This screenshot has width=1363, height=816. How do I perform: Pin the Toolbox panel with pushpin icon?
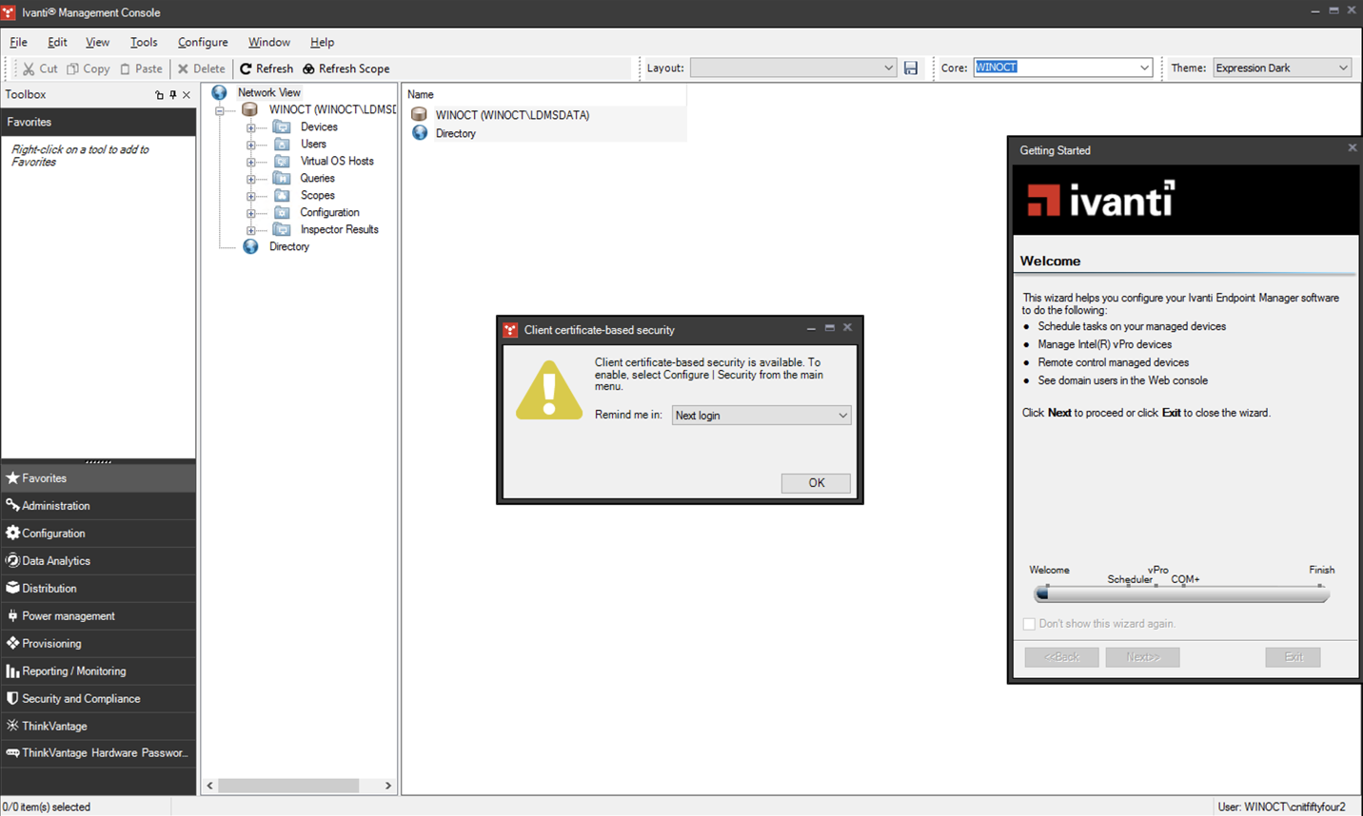pyautogui.click(x=172, y=95)
